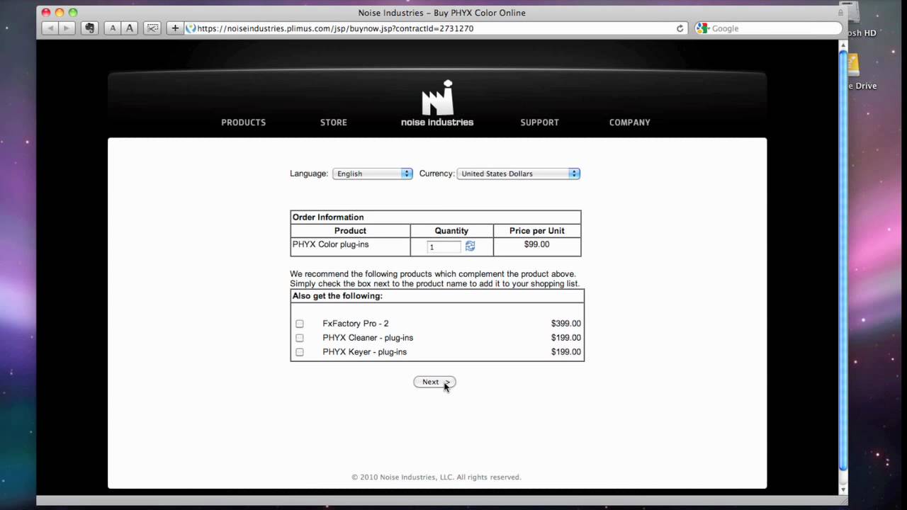Open the Web Clip scissors toolbar button
Viewport: 907px width, 510px height.
tap(152, 28)
